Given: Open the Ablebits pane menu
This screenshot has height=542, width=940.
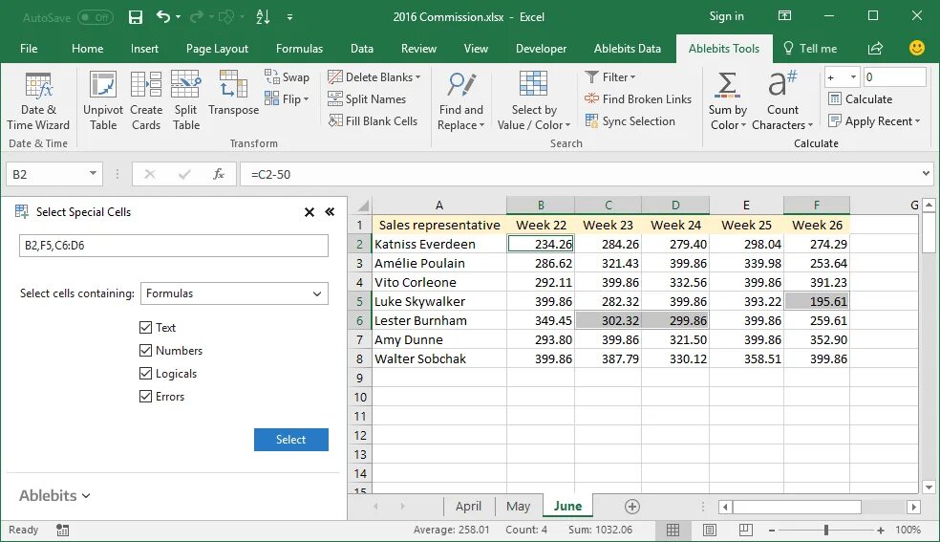Looking at the screenshot, I should [x=53, y=496].
